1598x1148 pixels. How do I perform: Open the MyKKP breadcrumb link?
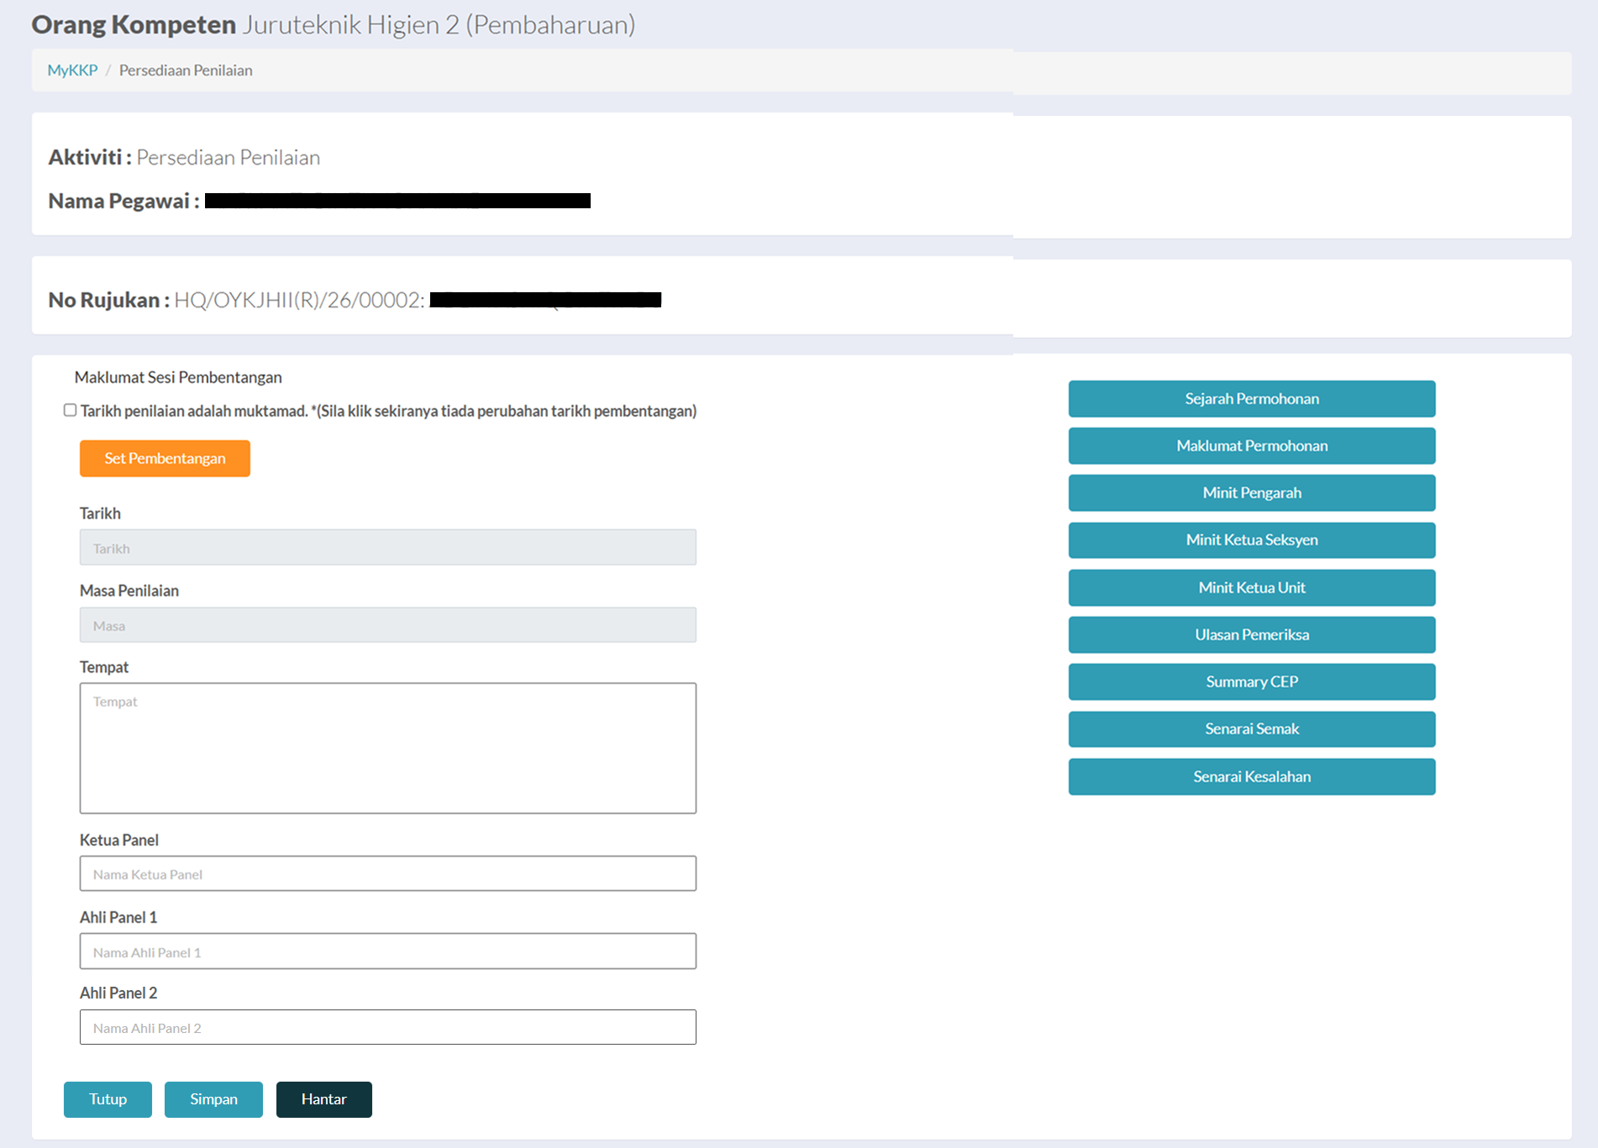tap(72, 70)
